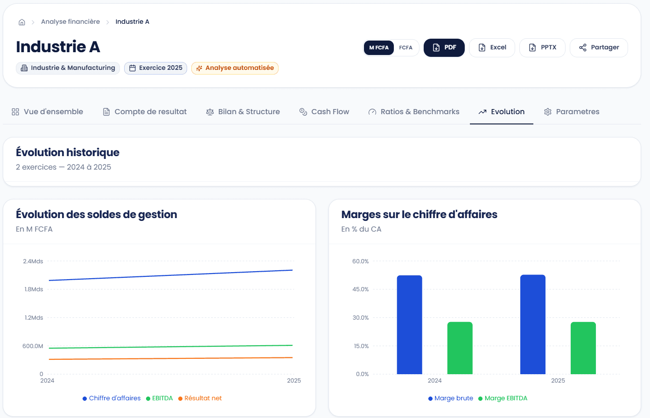This screenshot has height=418, width=650.
Task: Click the home breadcrumb icon
Action: click(21, 22)
